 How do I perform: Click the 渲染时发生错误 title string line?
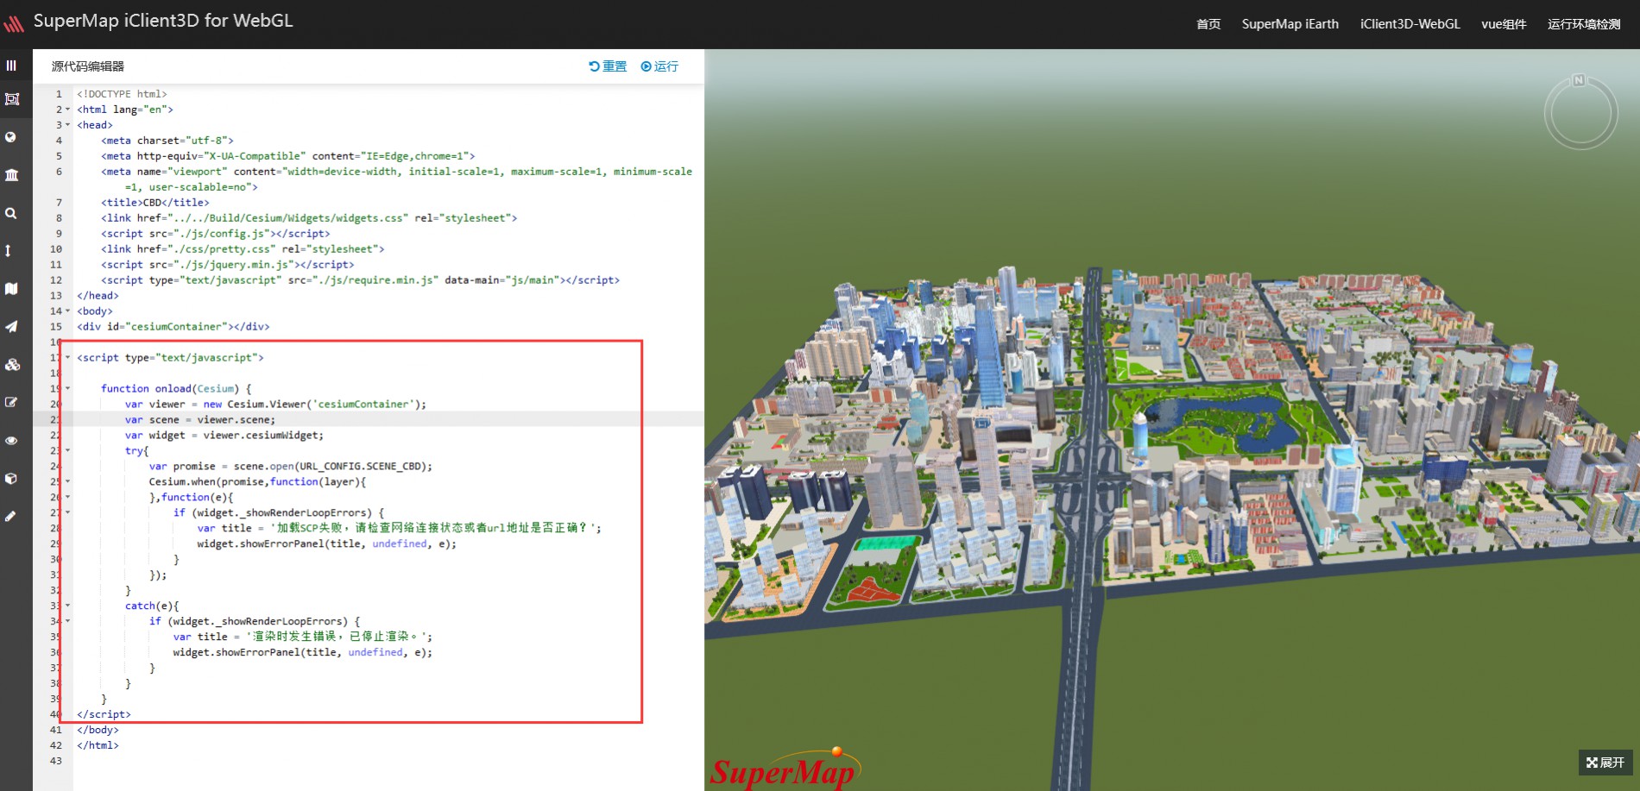[x=303, y=637]
